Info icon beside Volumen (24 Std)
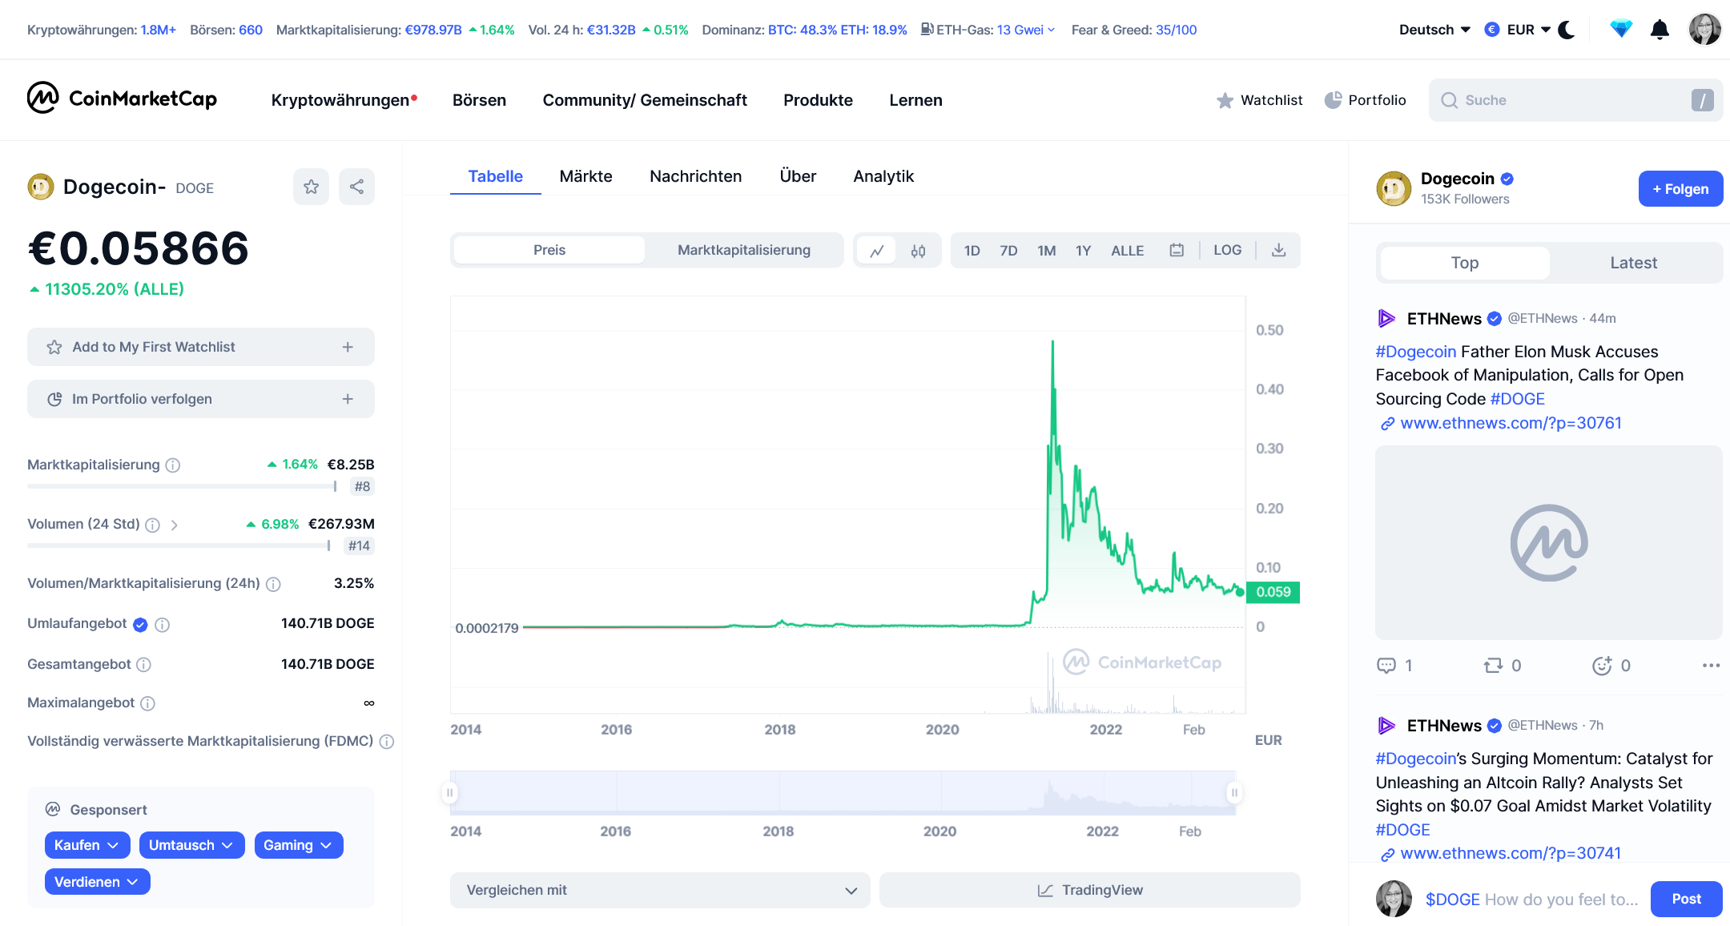This screenshot has width=1730, height=926. tap(152, 525)
